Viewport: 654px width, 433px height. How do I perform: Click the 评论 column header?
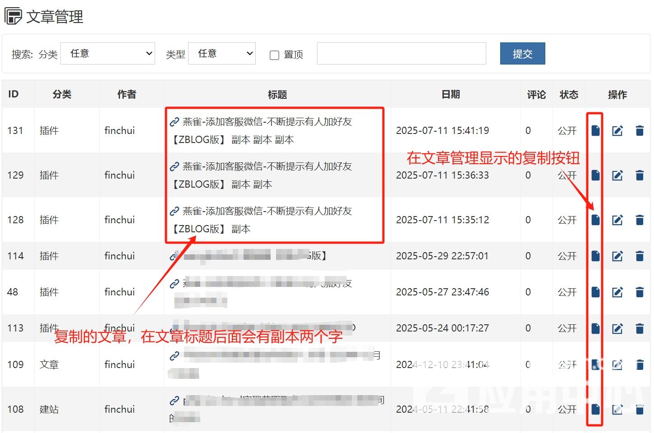(536, 94)
